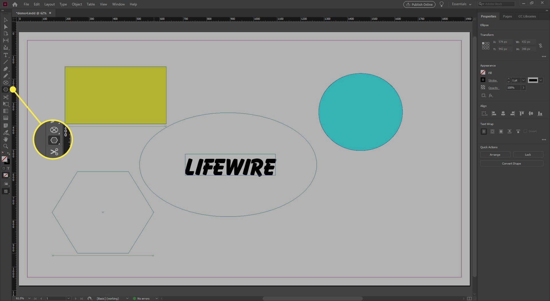Select the Gap tool
Screen dimensions: 550x301
pyautogui.click(x=5, y=40)
